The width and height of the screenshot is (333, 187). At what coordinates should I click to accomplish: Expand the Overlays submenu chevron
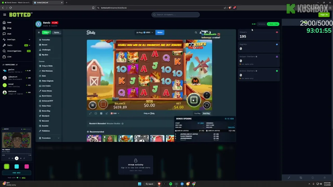point(29,39)
